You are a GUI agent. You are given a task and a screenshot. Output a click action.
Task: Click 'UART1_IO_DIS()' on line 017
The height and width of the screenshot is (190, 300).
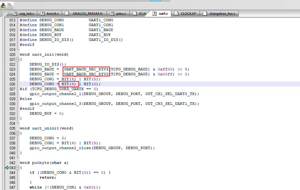click(x=106, y=40)
